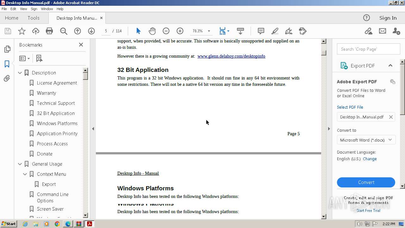Toggle the Bookmarks panel icon

7,64
